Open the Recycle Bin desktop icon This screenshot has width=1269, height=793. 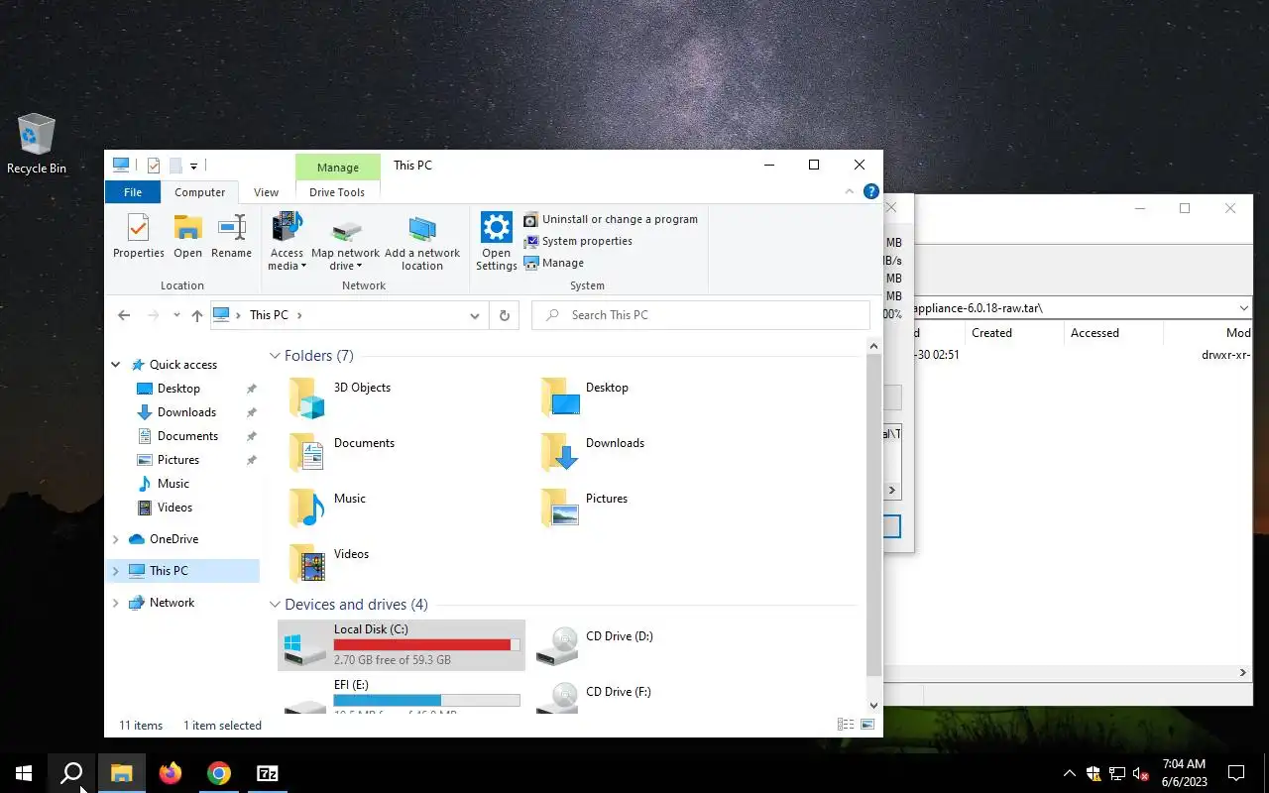(x=37, y=145)
